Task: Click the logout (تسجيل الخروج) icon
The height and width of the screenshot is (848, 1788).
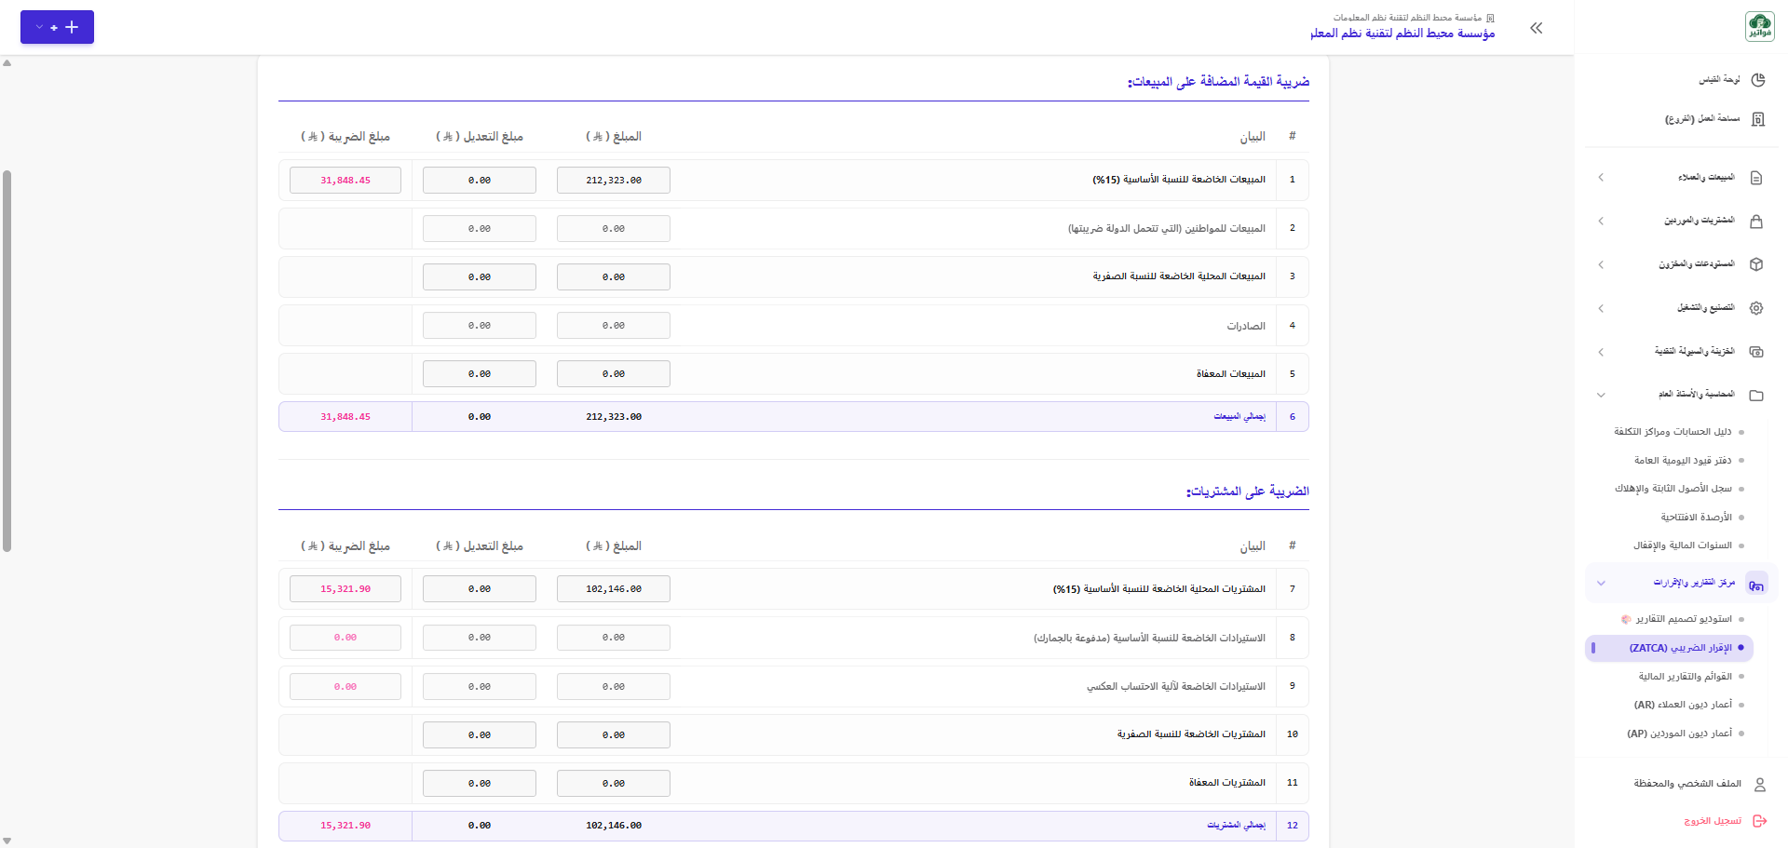Action: pos(1760,821)
